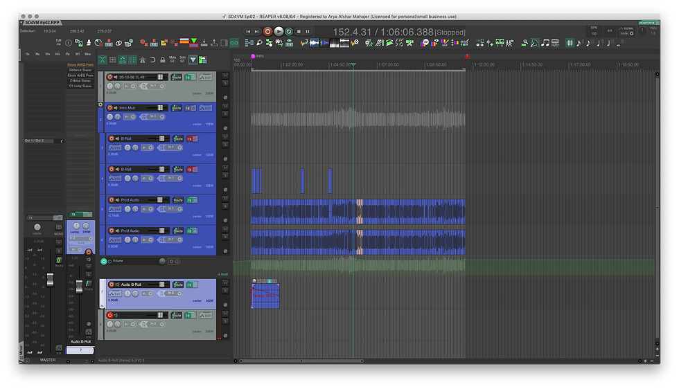Viewport: 679px width, 389px height.
Task: Adjust volume fader on Intro Mstr track
Action: tap(160, 108)
